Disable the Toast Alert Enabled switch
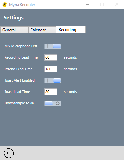This screenshot has height=160, width=124. [x=53, y=80]
